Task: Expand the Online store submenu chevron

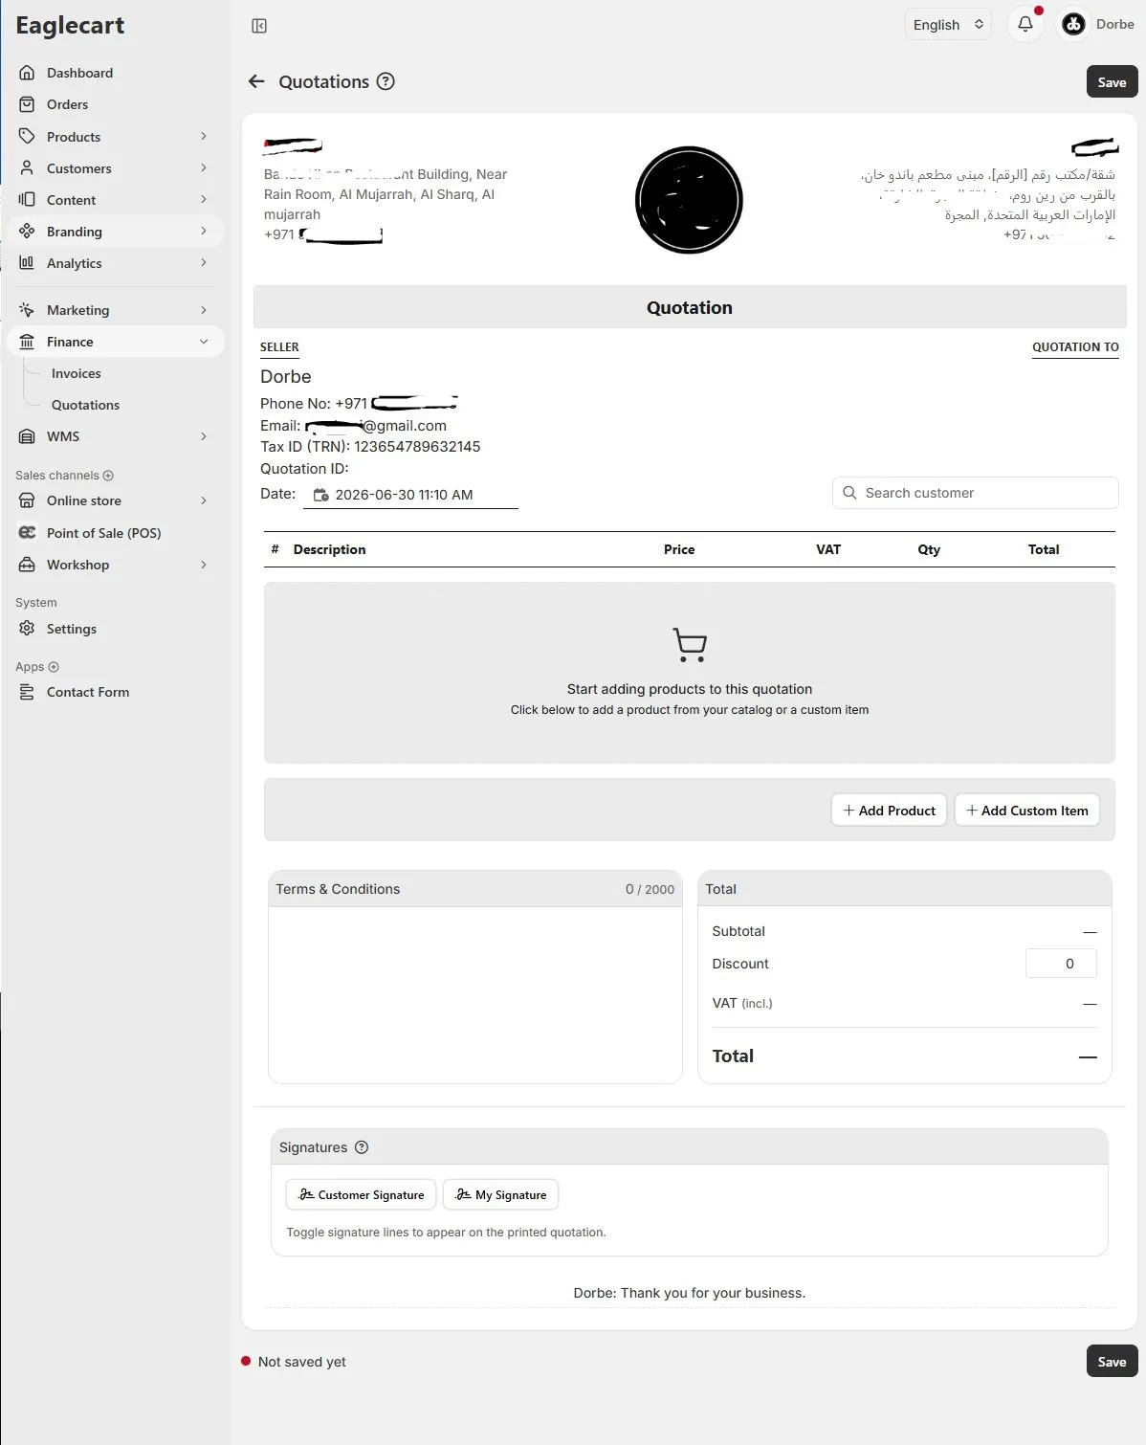Action: pyautogui.click(x=204, y=500)
